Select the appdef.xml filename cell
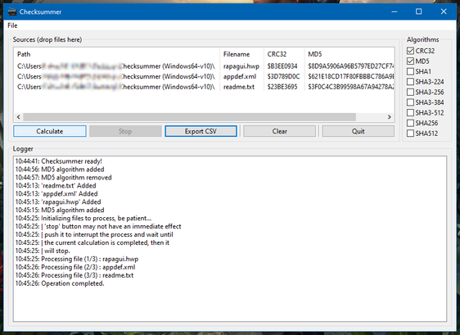The height and width of the screenshot is (335, 460). point(240,77)
